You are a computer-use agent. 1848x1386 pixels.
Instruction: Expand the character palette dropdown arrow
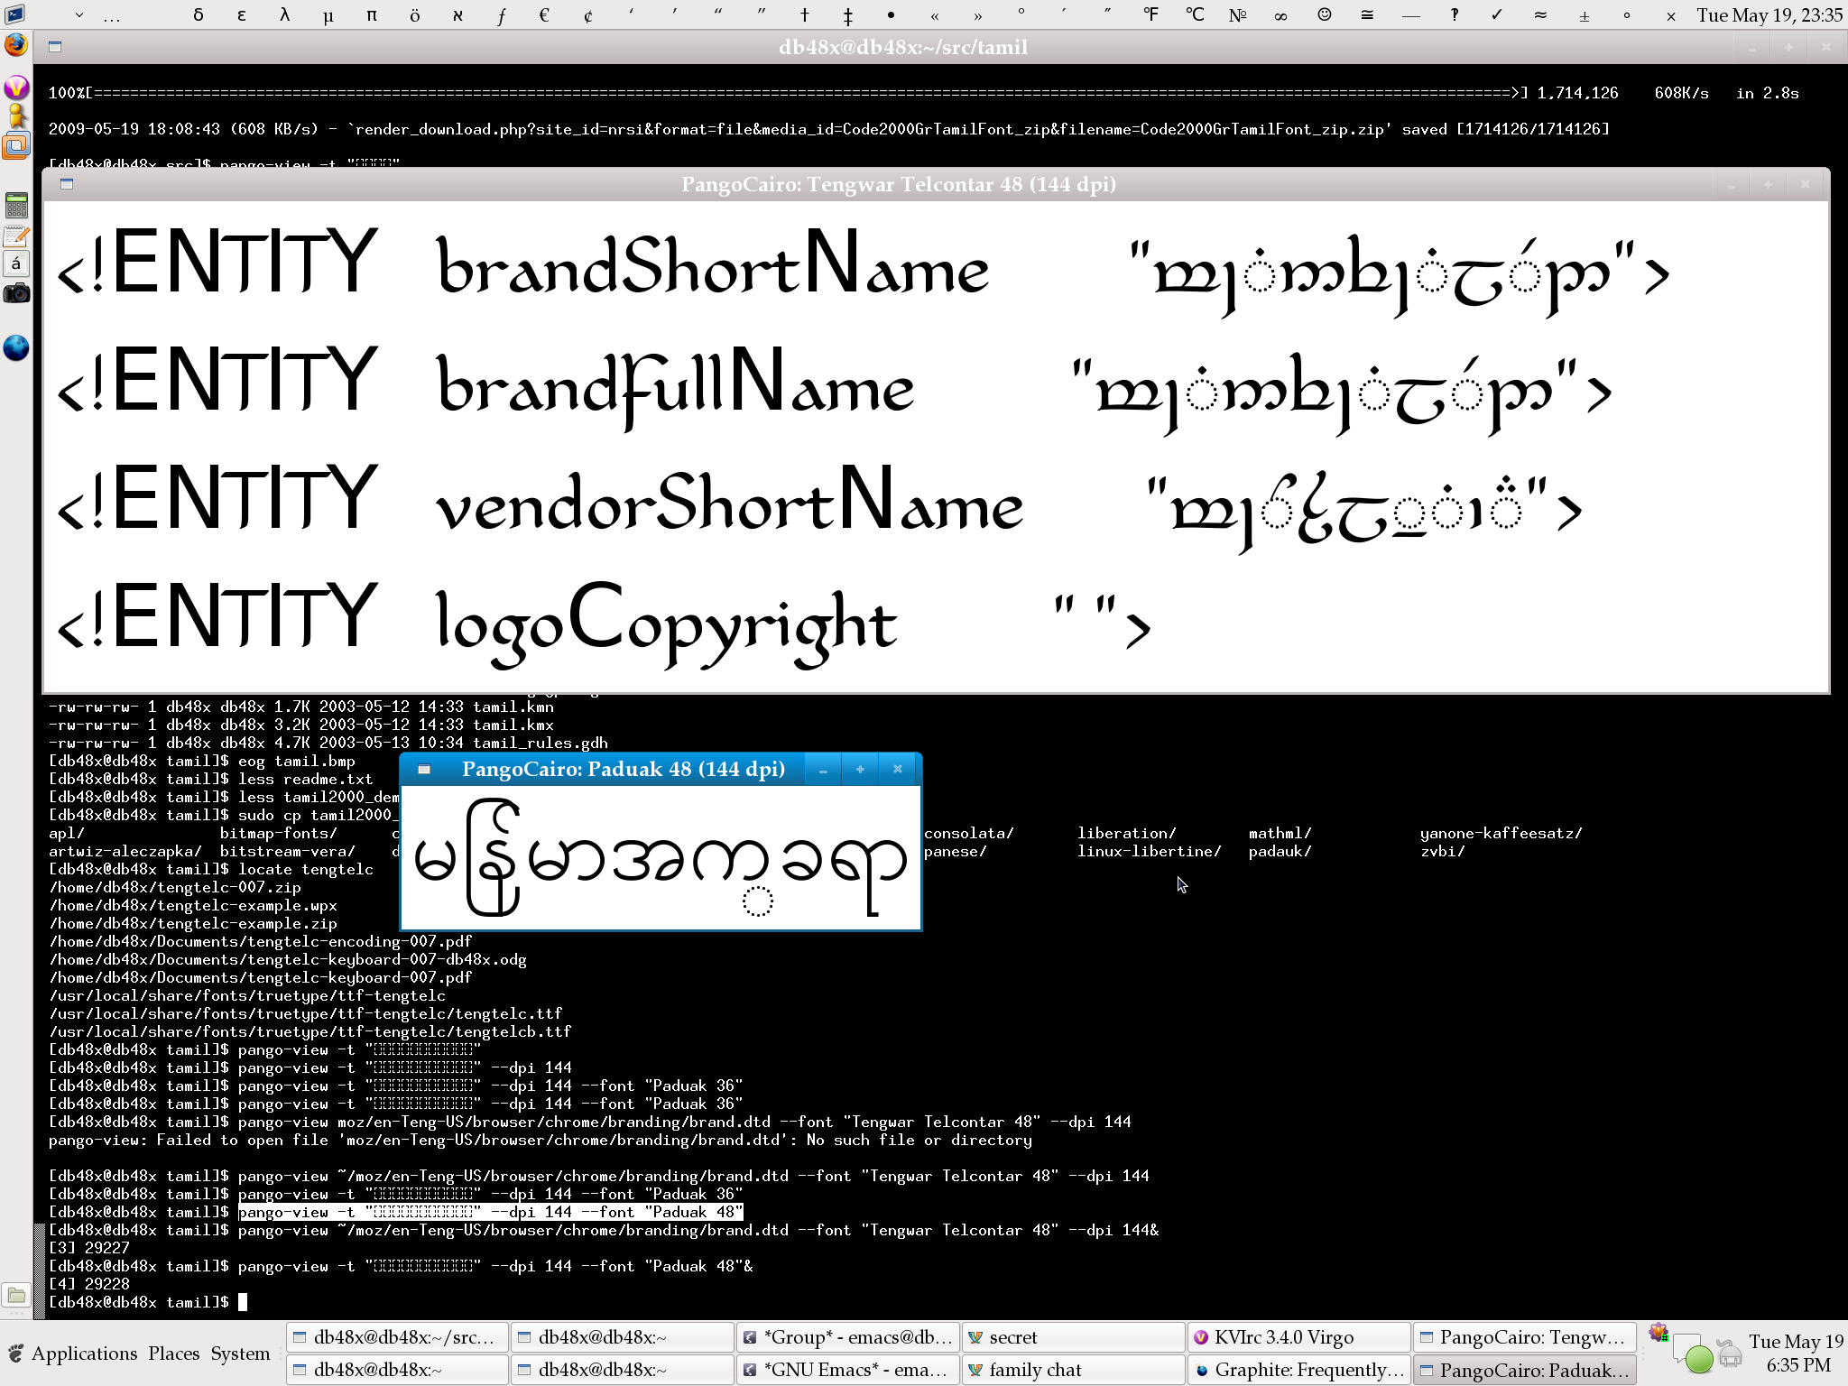point(79,15)
